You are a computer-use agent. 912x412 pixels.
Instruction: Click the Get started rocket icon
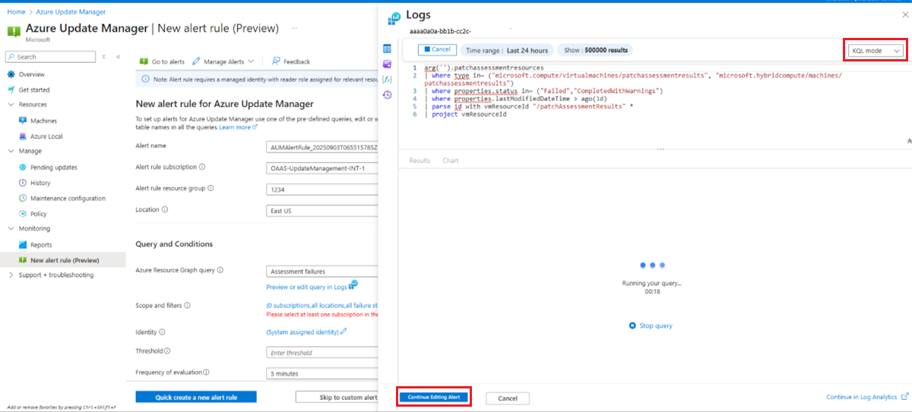click(x=11, y=90)
